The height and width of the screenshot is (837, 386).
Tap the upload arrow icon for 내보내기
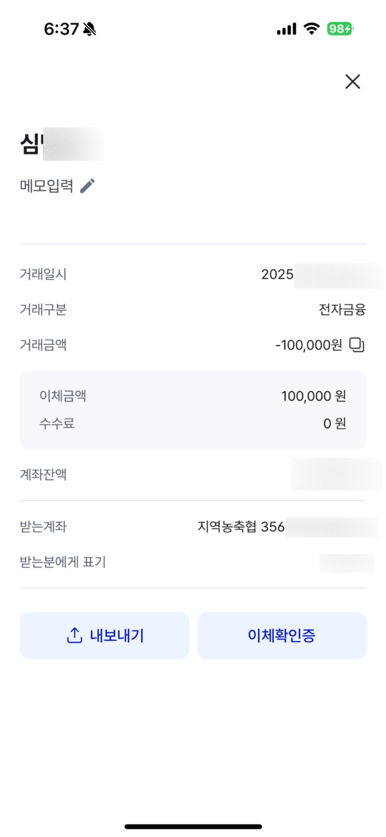[74, 635]
